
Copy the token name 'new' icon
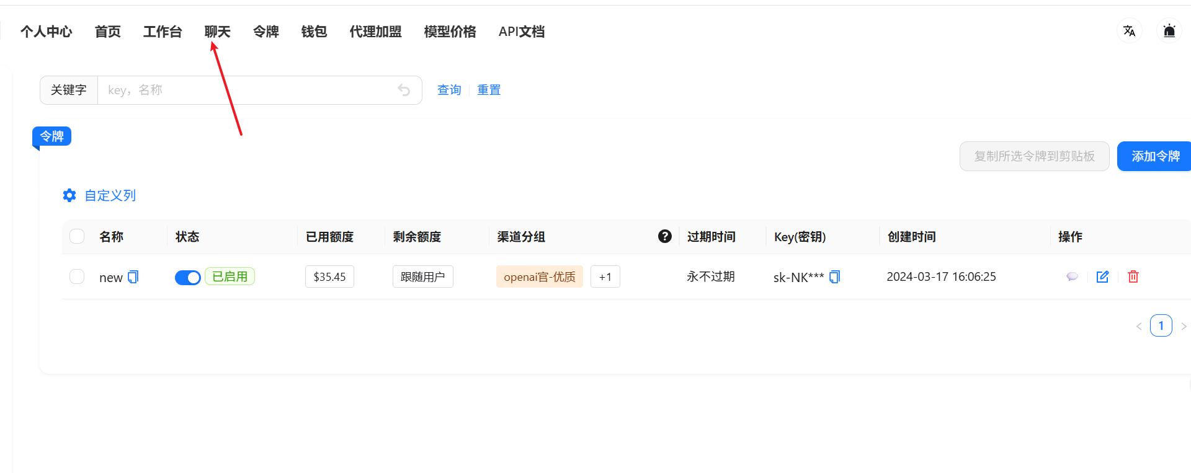point(133,277)
